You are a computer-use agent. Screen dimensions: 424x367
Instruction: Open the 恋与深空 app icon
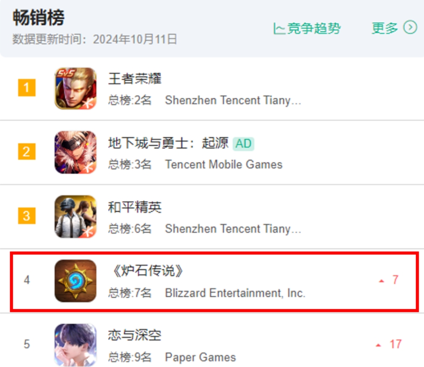(76, 345)
